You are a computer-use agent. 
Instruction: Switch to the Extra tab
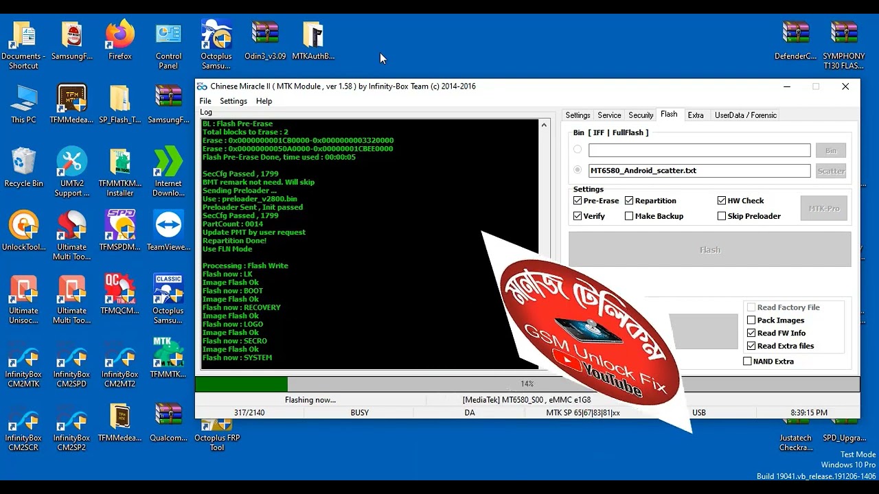tap(696, 115)
